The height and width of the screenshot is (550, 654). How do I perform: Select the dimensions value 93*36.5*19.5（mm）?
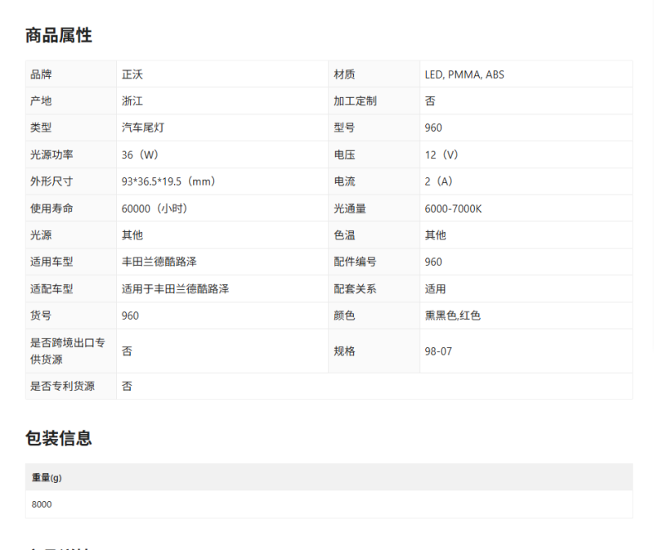[168, 181]
